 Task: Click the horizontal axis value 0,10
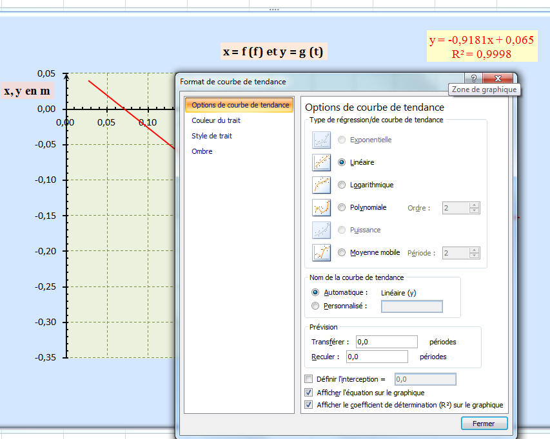(x=148, y=122)
